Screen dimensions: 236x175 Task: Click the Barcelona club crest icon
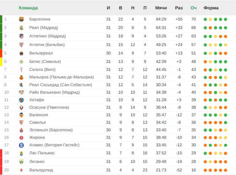tap(21, 19)
